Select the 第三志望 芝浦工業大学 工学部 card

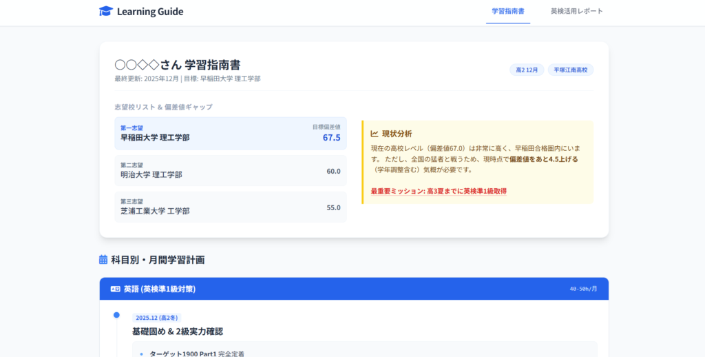pos(230,207)
